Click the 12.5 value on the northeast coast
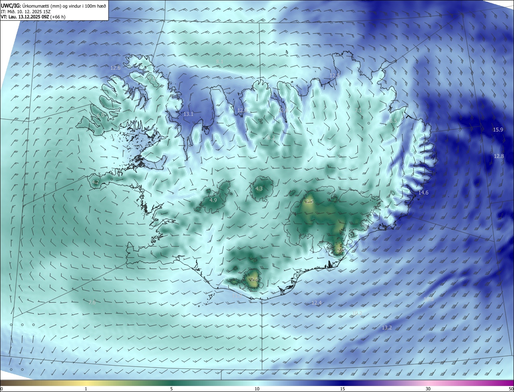 335,75
